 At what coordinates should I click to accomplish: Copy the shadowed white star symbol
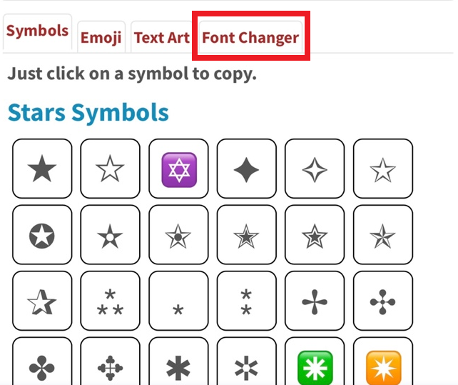click(42, 301)
